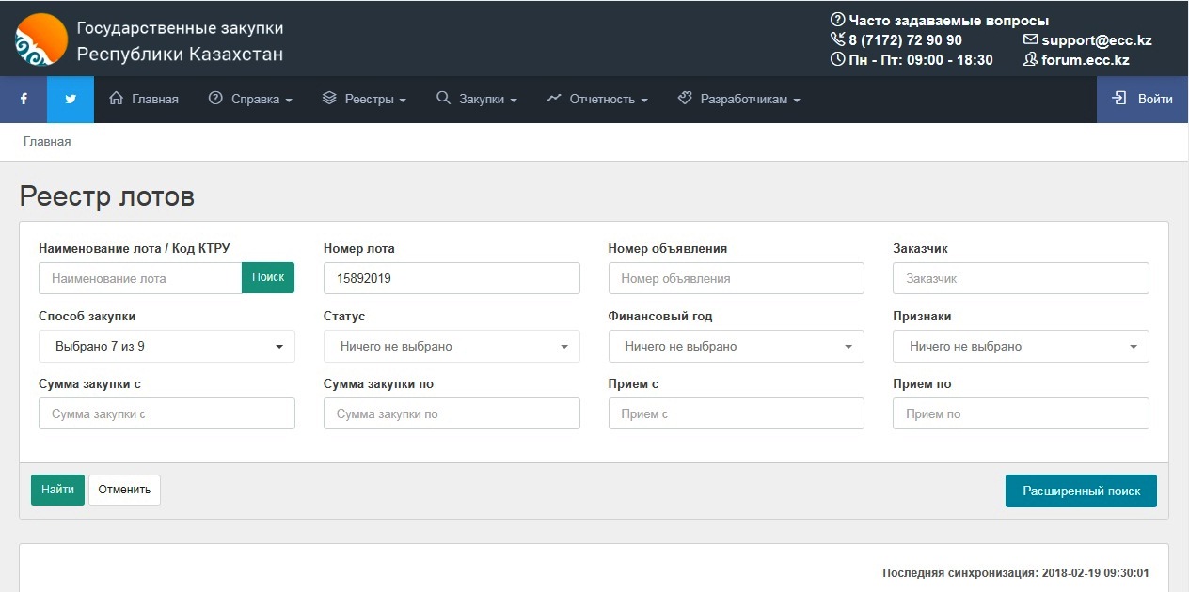Open the Разработчикам menu
The image size is (1189, 592).
738,100
